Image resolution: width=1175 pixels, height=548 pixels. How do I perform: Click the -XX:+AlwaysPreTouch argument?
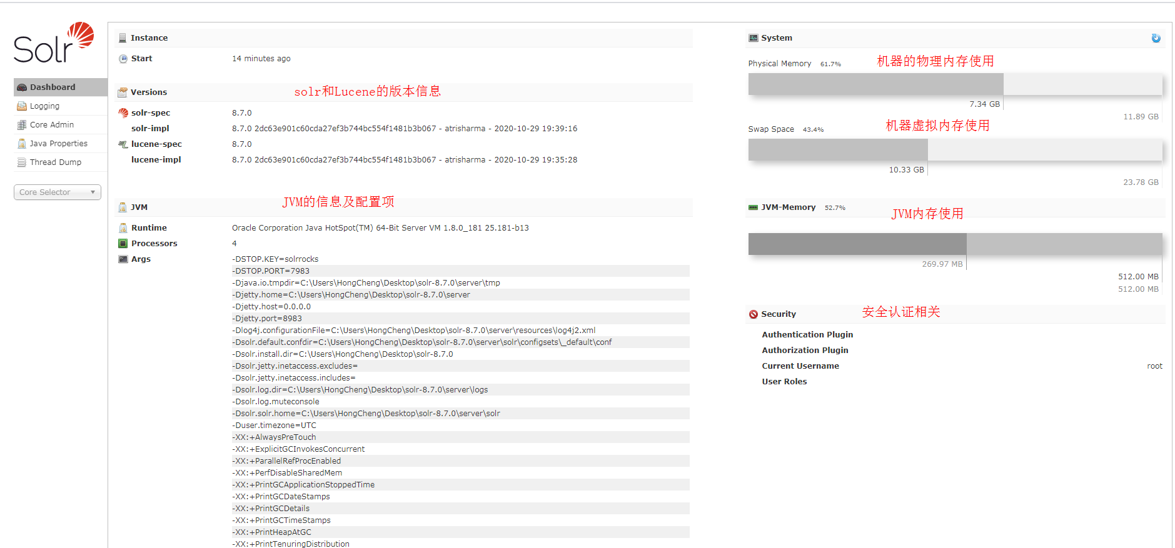point(274,437)
